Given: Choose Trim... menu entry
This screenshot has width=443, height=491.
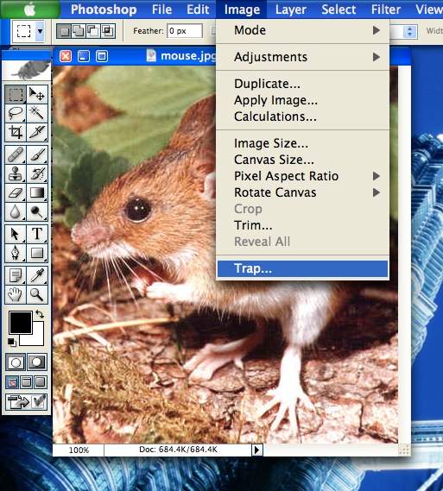Looking at the screenshot, I should point(302,225).
